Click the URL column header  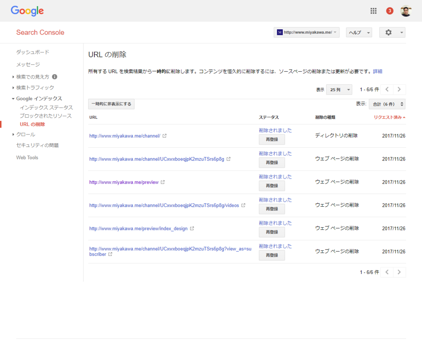(94, 117)
